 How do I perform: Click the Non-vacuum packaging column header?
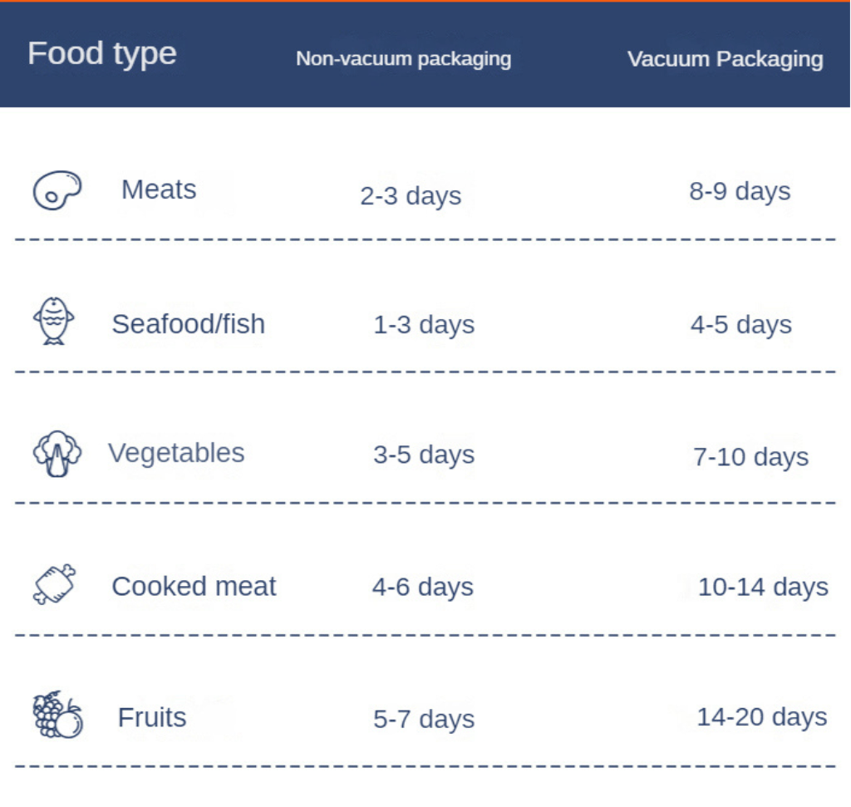click(404, 59)
